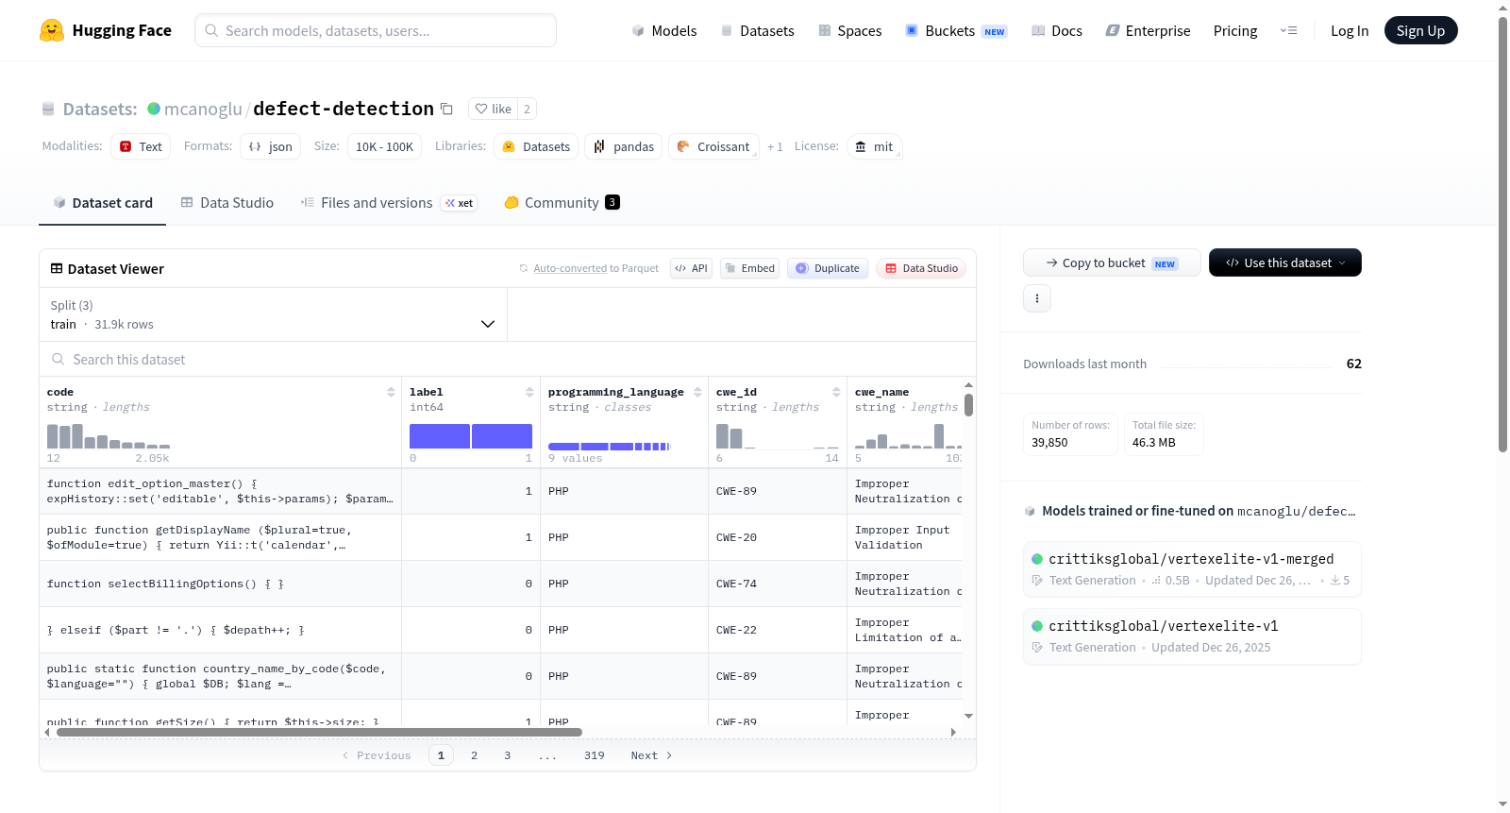The image size is (1510, 813).
Task: Select the Croissant library tag
Action: click(713, 146)
